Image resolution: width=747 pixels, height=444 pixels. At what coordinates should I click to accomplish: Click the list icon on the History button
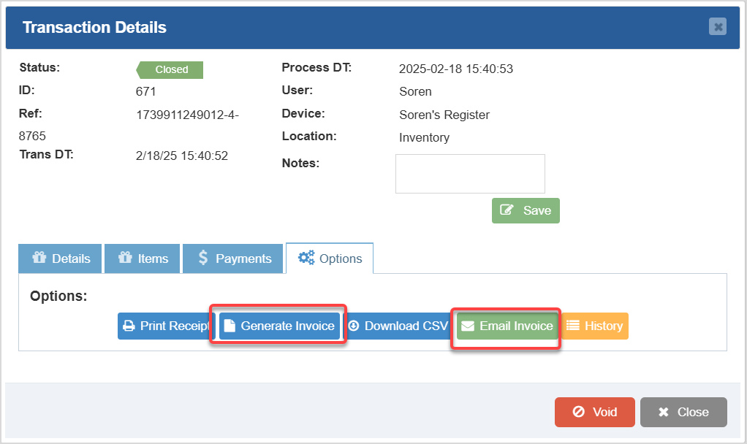(575, 326)
